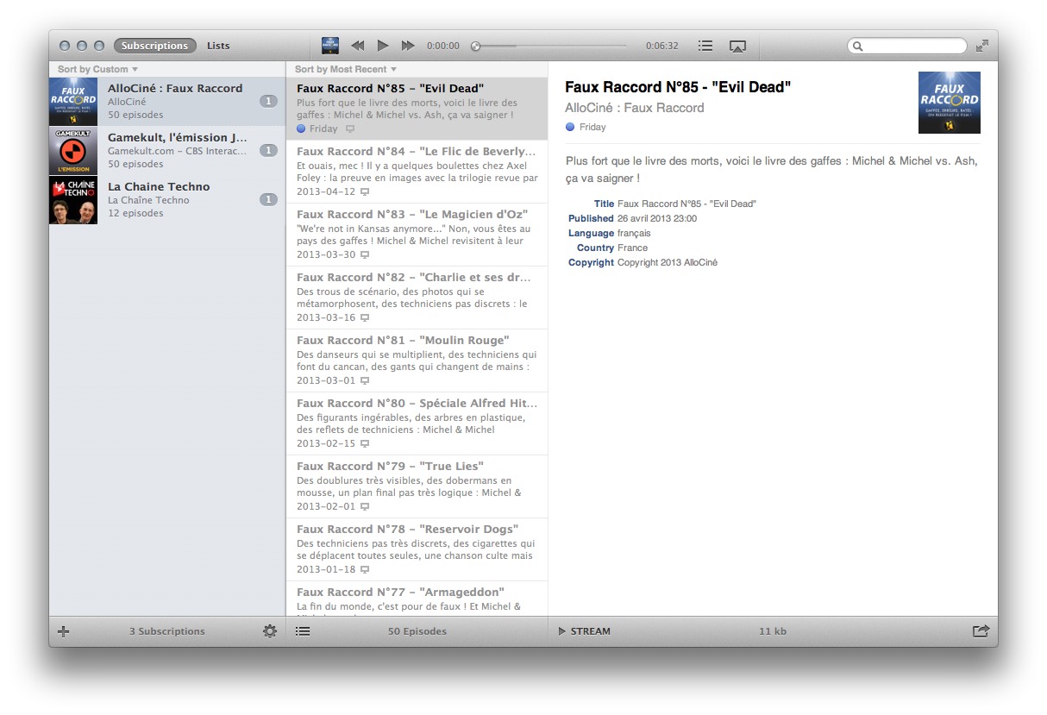Click the blue unplayed dot on the Evil Dead row
This screenshot has width=1047, height=715.
pyautogui.click(x=301, y=129)
